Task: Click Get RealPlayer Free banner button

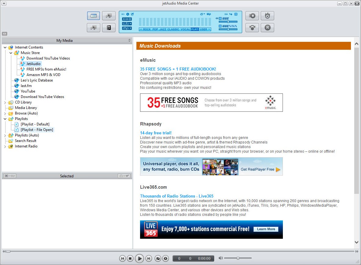Action: point(260,169)
